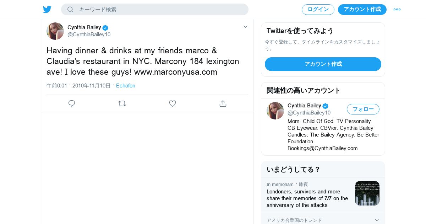Expand the trends section chevron
426x224 pixels.
[377, 220]
